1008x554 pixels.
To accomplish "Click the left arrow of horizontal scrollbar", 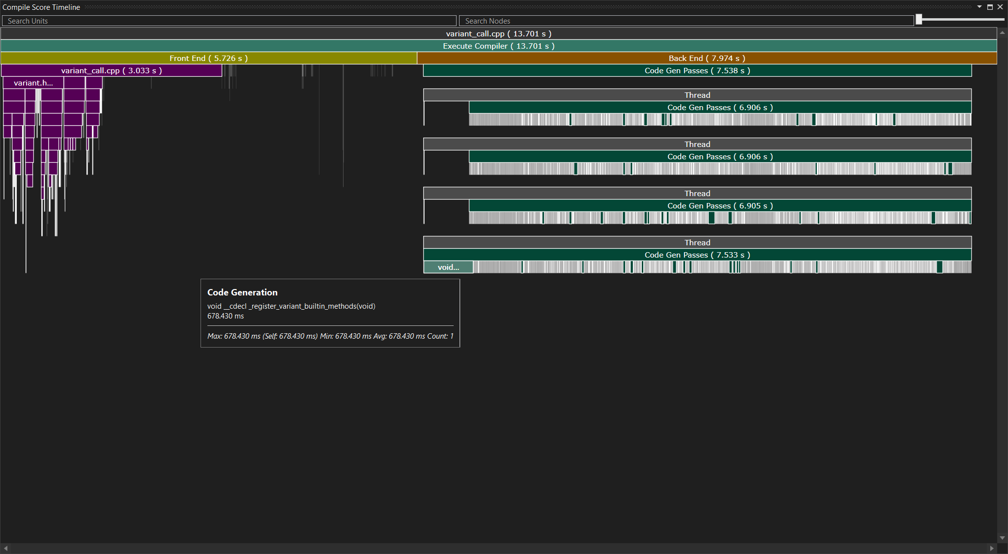I will 5,548.
